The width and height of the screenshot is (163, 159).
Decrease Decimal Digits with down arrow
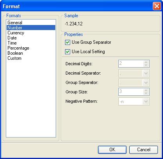(146, 65)
